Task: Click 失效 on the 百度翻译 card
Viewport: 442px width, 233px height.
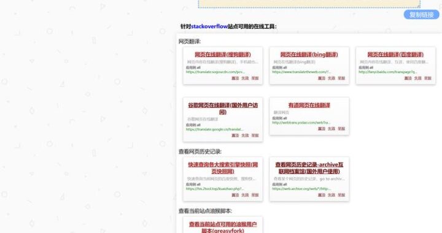Action: point(418,78)
